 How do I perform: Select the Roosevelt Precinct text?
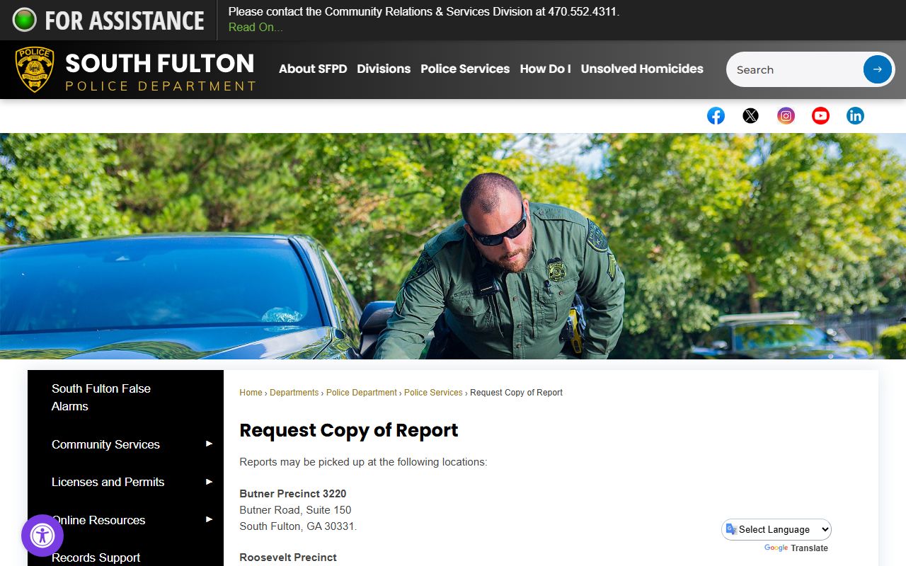(x=288, y=558)
